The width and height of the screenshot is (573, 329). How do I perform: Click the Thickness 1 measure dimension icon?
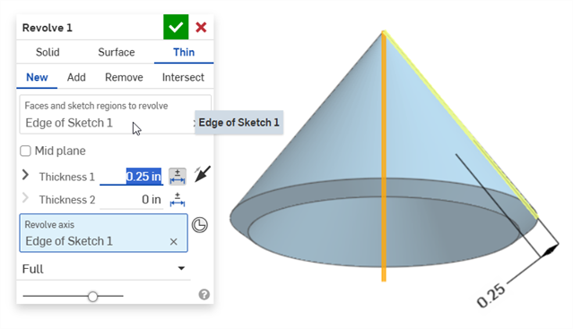coord(178,177)
